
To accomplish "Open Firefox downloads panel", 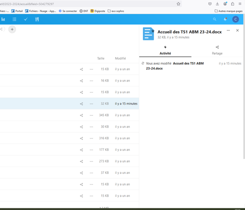I will point(217,4).
